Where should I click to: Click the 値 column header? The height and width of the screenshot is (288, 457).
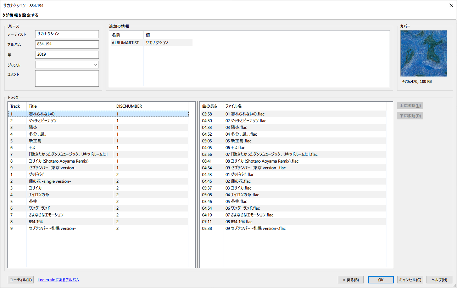tap(168, 35)
